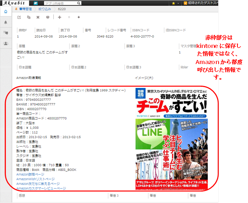
Task: Click the 読始日 value 2014-09-06
Action: pyautogui.click(x=43, y=37)
